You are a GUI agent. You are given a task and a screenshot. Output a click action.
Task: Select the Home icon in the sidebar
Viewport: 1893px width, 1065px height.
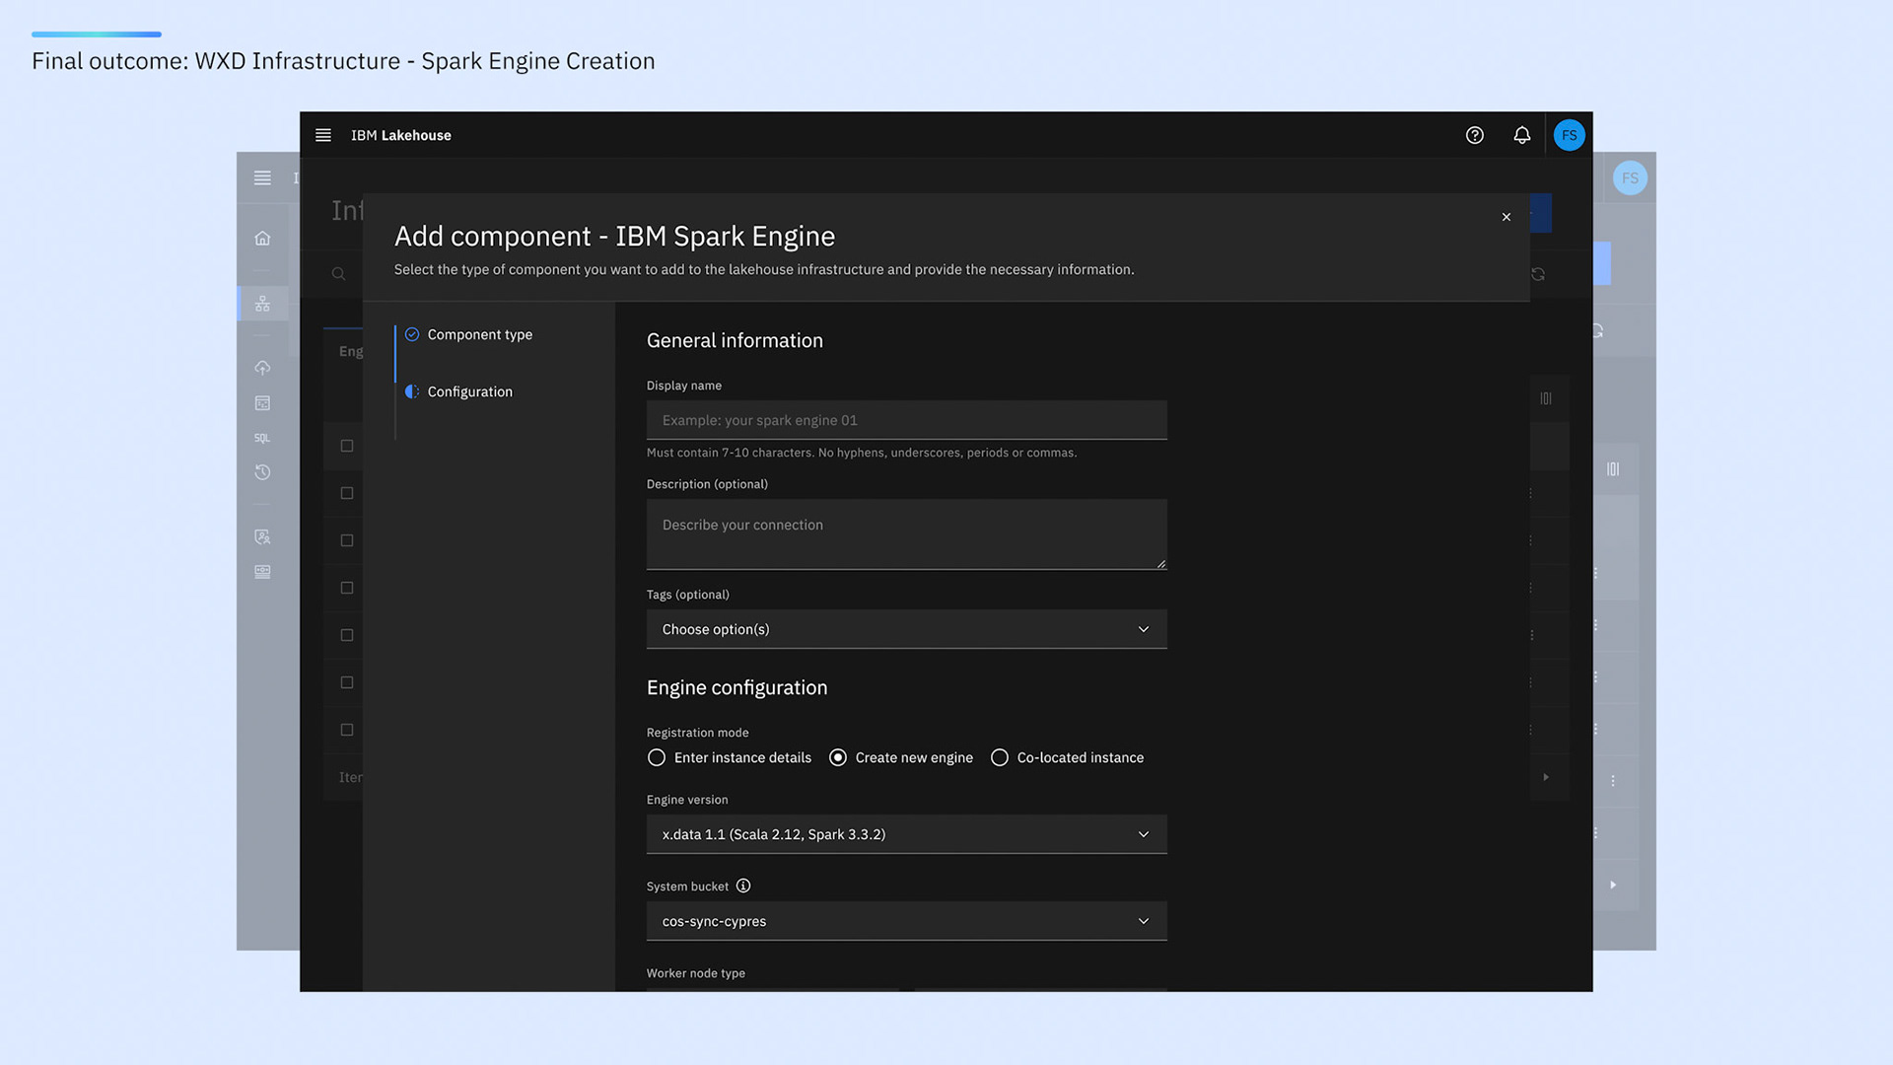(x=262, y=237)
